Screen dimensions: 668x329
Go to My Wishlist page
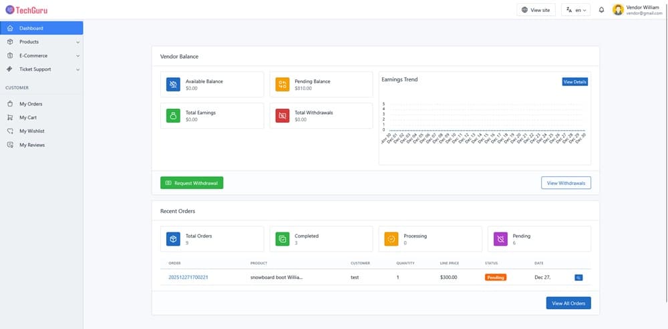click(x=31, y=131)
